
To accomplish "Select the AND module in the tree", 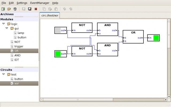I will point(17,55).
